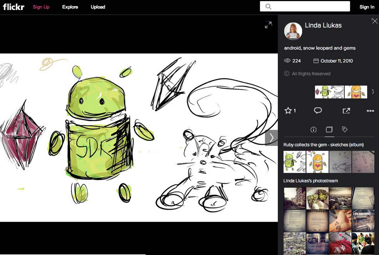This screenshot has width=379, height=255.
Task: Open Linda Liukas's photostream link
Action: coord(311,181)
